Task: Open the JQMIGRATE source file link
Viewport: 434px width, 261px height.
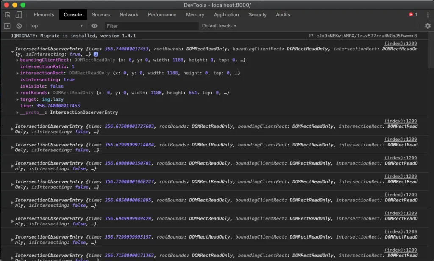Action: tap(362, 36)
